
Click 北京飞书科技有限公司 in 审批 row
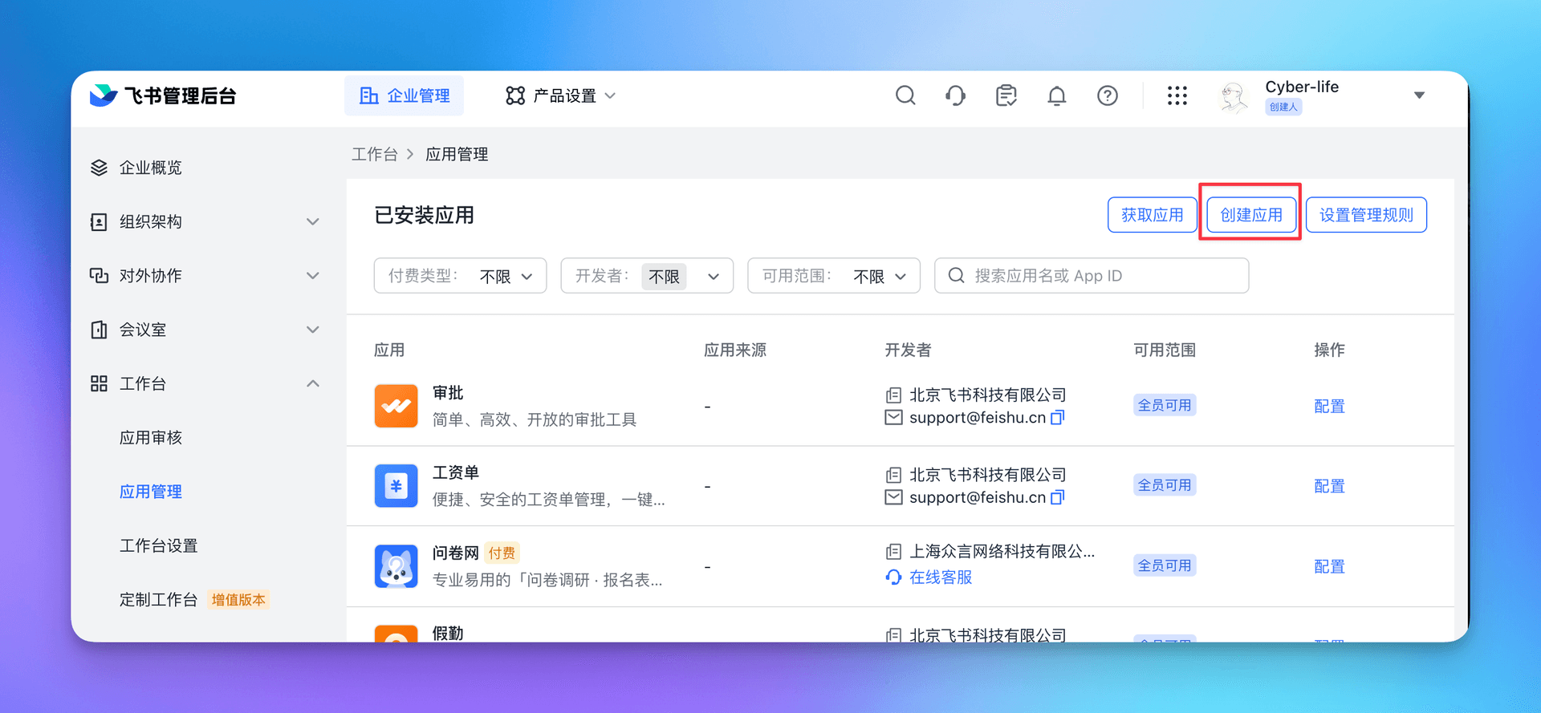(987, 395)
